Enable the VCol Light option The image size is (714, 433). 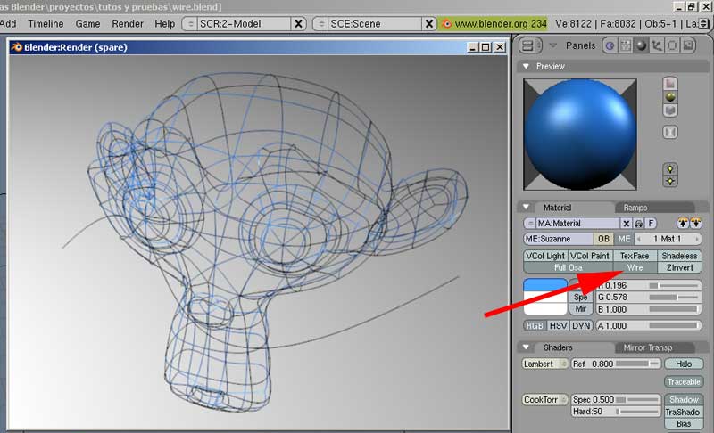point(545,256)
